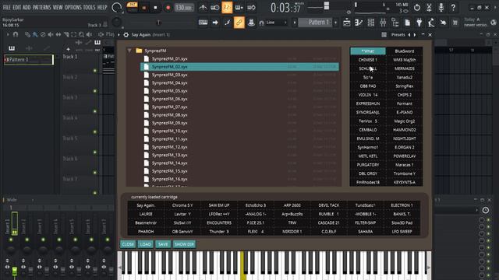Go to previous preset arrow
499x280 pixels.
click(409, 34)
